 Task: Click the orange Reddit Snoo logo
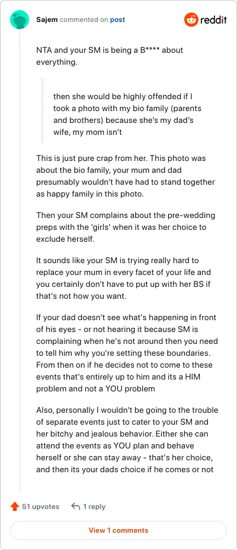191,20
